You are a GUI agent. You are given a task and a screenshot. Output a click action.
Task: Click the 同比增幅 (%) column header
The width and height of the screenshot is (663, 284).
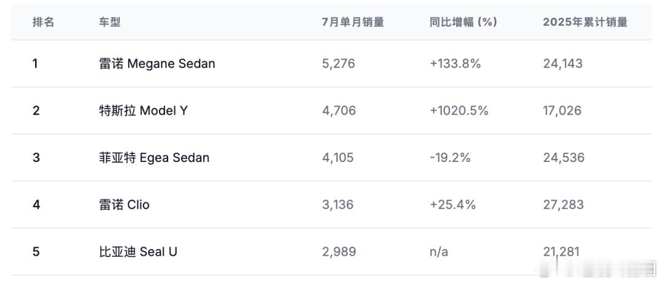pos(463,23)
